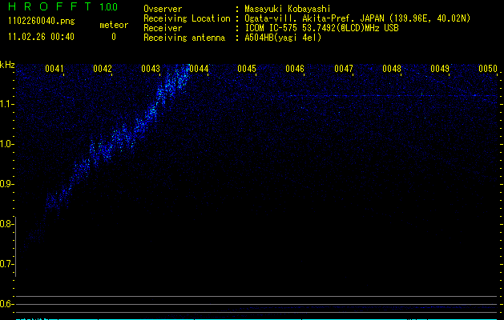Click the 0049 time marker
The width and height of the screenshot is (504, 320).
pyautogui.click(x=440, y=69)
